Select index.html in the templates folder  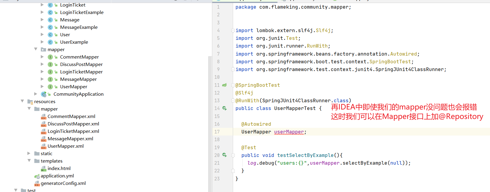[x=59, y=169]
